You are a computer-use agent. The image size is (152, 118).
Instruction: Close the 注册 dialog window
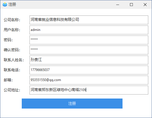(x=145, y=5)
